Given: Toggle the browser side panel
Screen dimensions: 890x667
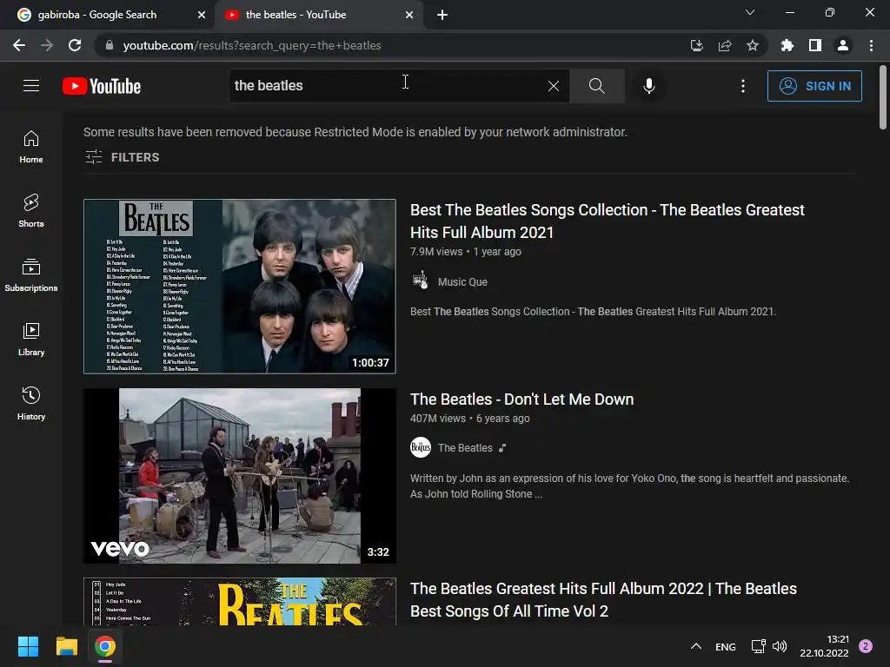Looking at the screenshot, I should pos(815,45).
